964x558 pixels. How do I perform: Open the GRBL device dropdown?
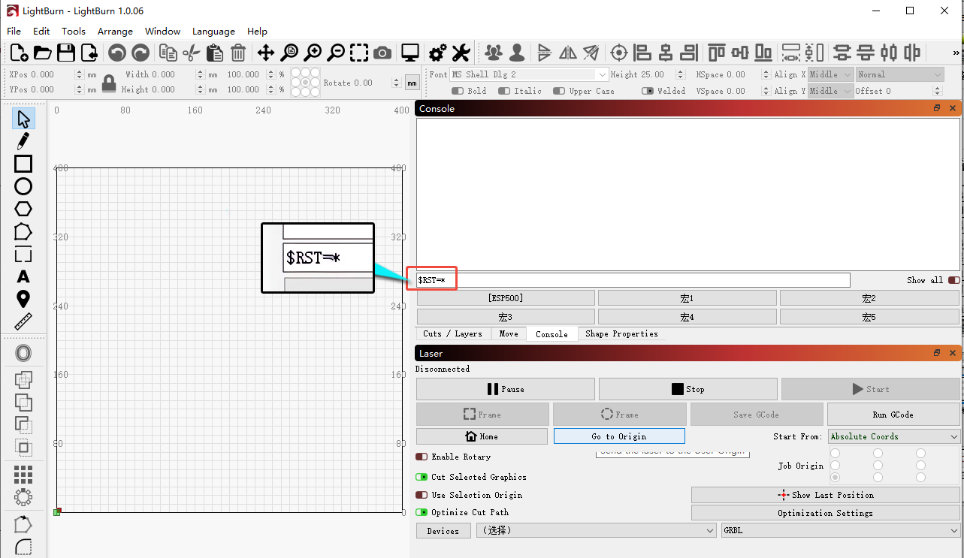pos(840,530)
